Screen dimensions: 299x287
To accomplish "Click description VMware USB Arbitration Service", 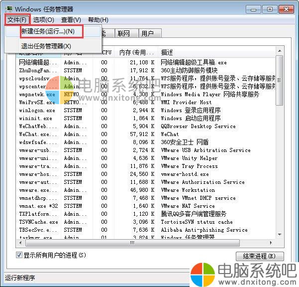I will pos(206,150).
